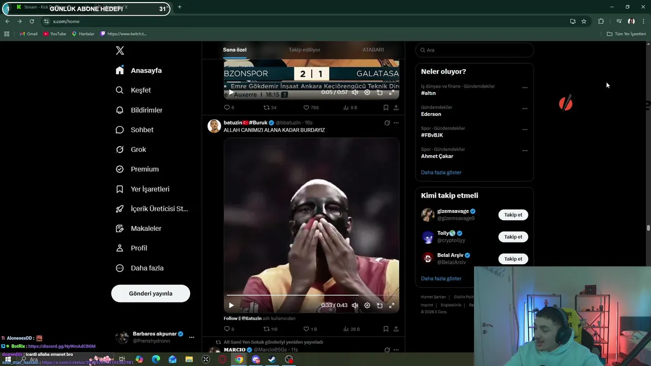
Task: Open account menu next to Barbaros akpunar
Action: pos(192,337)
